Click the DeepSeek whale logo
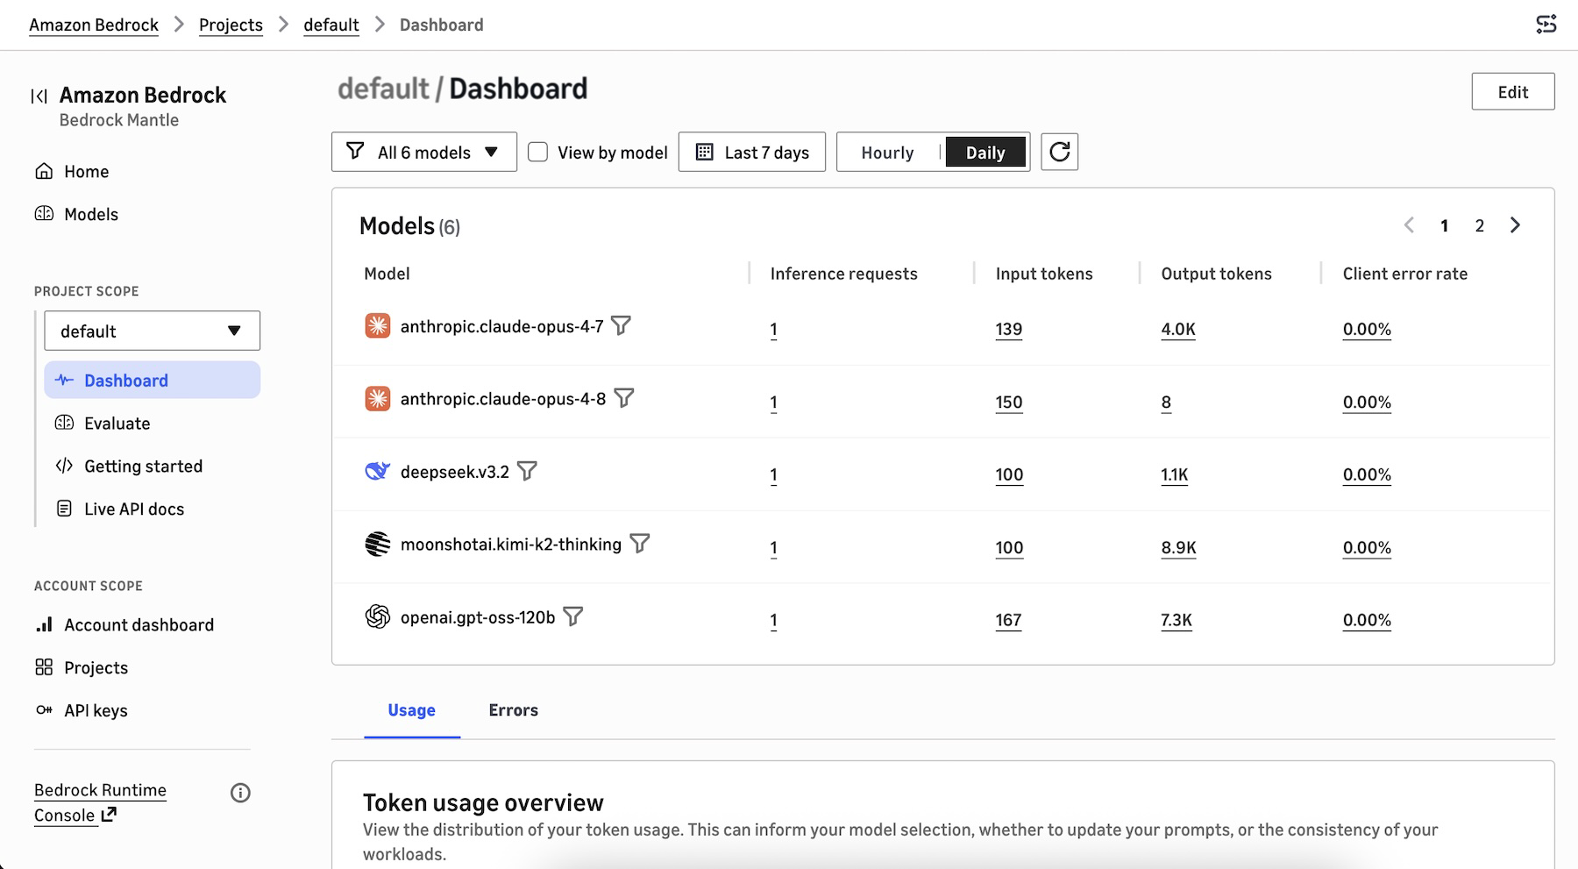The width and height of the screenshot is (1578, 869). tap(377, 471)
